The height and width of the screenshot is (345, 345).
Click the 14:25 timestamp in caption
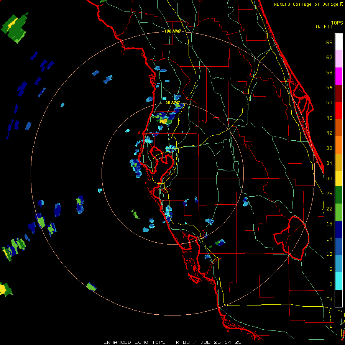point(233,342)
